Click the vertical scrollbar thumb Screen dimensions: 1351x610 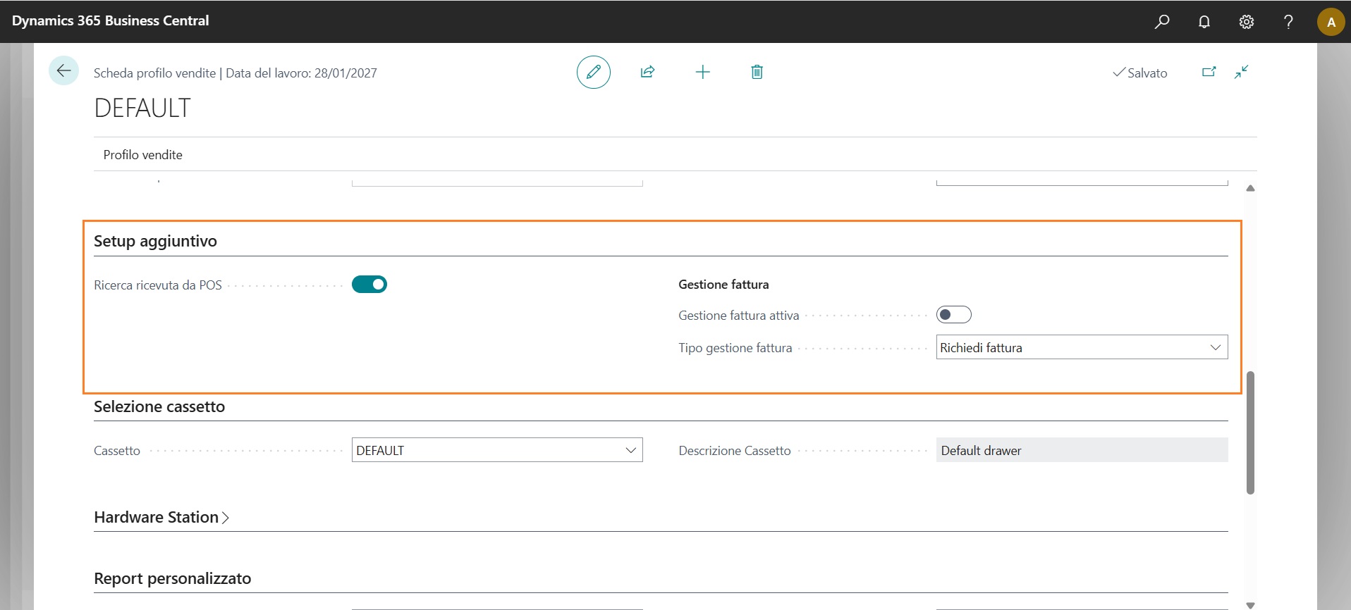point(1250,432)
